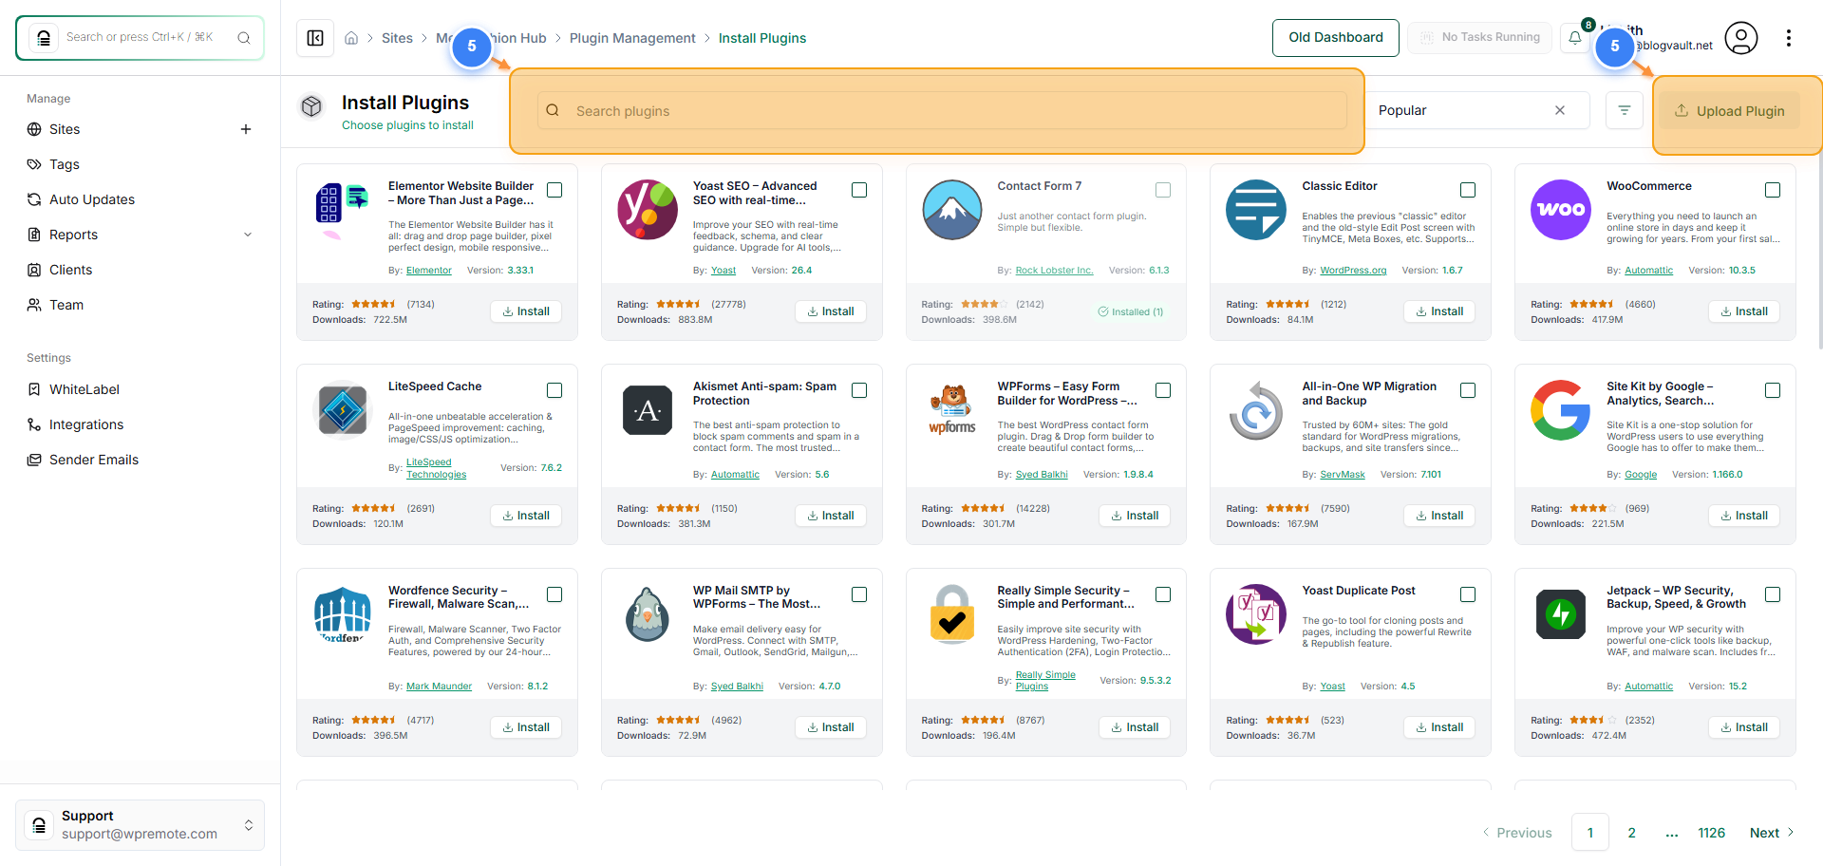Click the Yoast Duplicate Post logo
This screenshot has height=866, width=1823.
(1256, 614)
